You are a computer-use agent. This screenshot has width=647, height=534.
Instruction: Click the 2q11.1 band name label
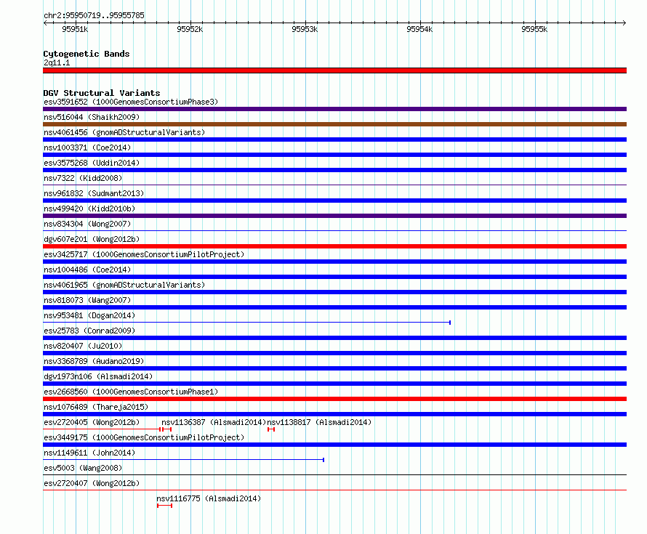tap(57, 62)
